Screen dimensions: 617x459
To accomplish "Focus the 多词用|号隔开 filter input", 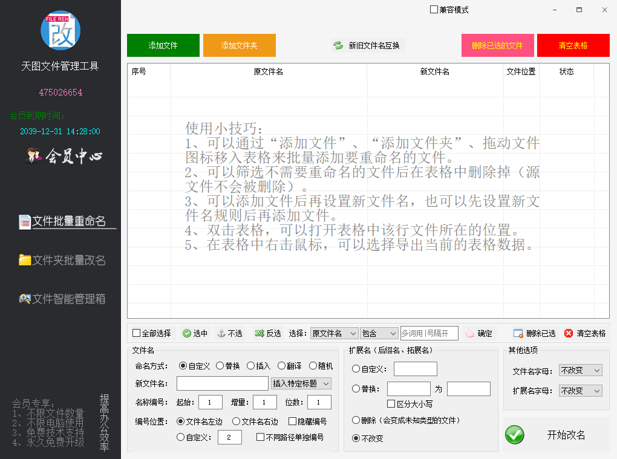I will tap(429, 333).
